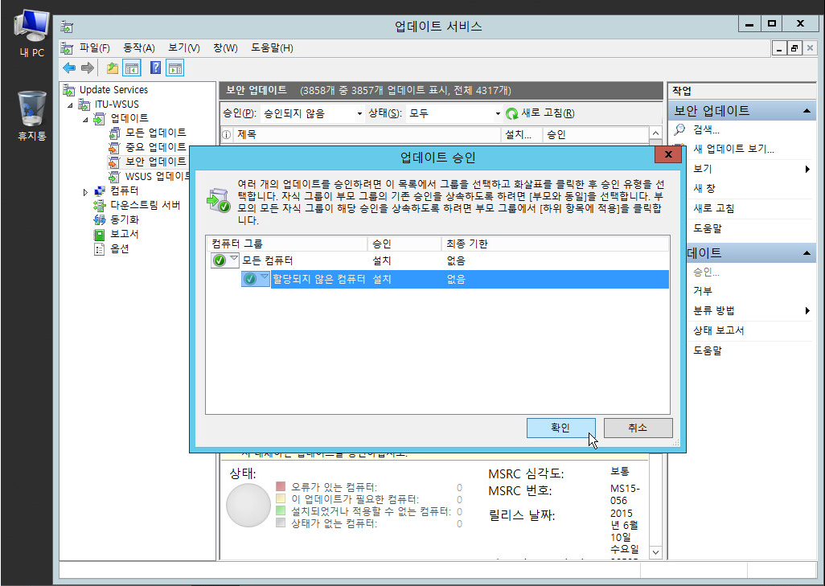
Task: Open approval dropdown for 할당되지 않은 컴퓨터
Action: click(x=265, y=278)
